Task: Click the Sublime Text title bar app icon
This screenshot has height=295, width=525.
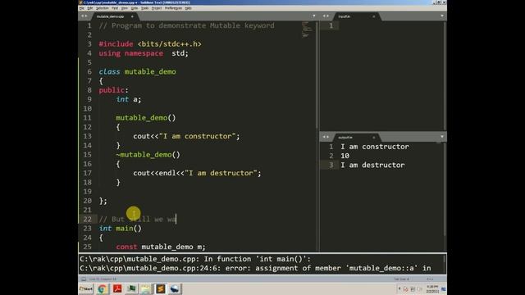Action: tap(80, 2)
